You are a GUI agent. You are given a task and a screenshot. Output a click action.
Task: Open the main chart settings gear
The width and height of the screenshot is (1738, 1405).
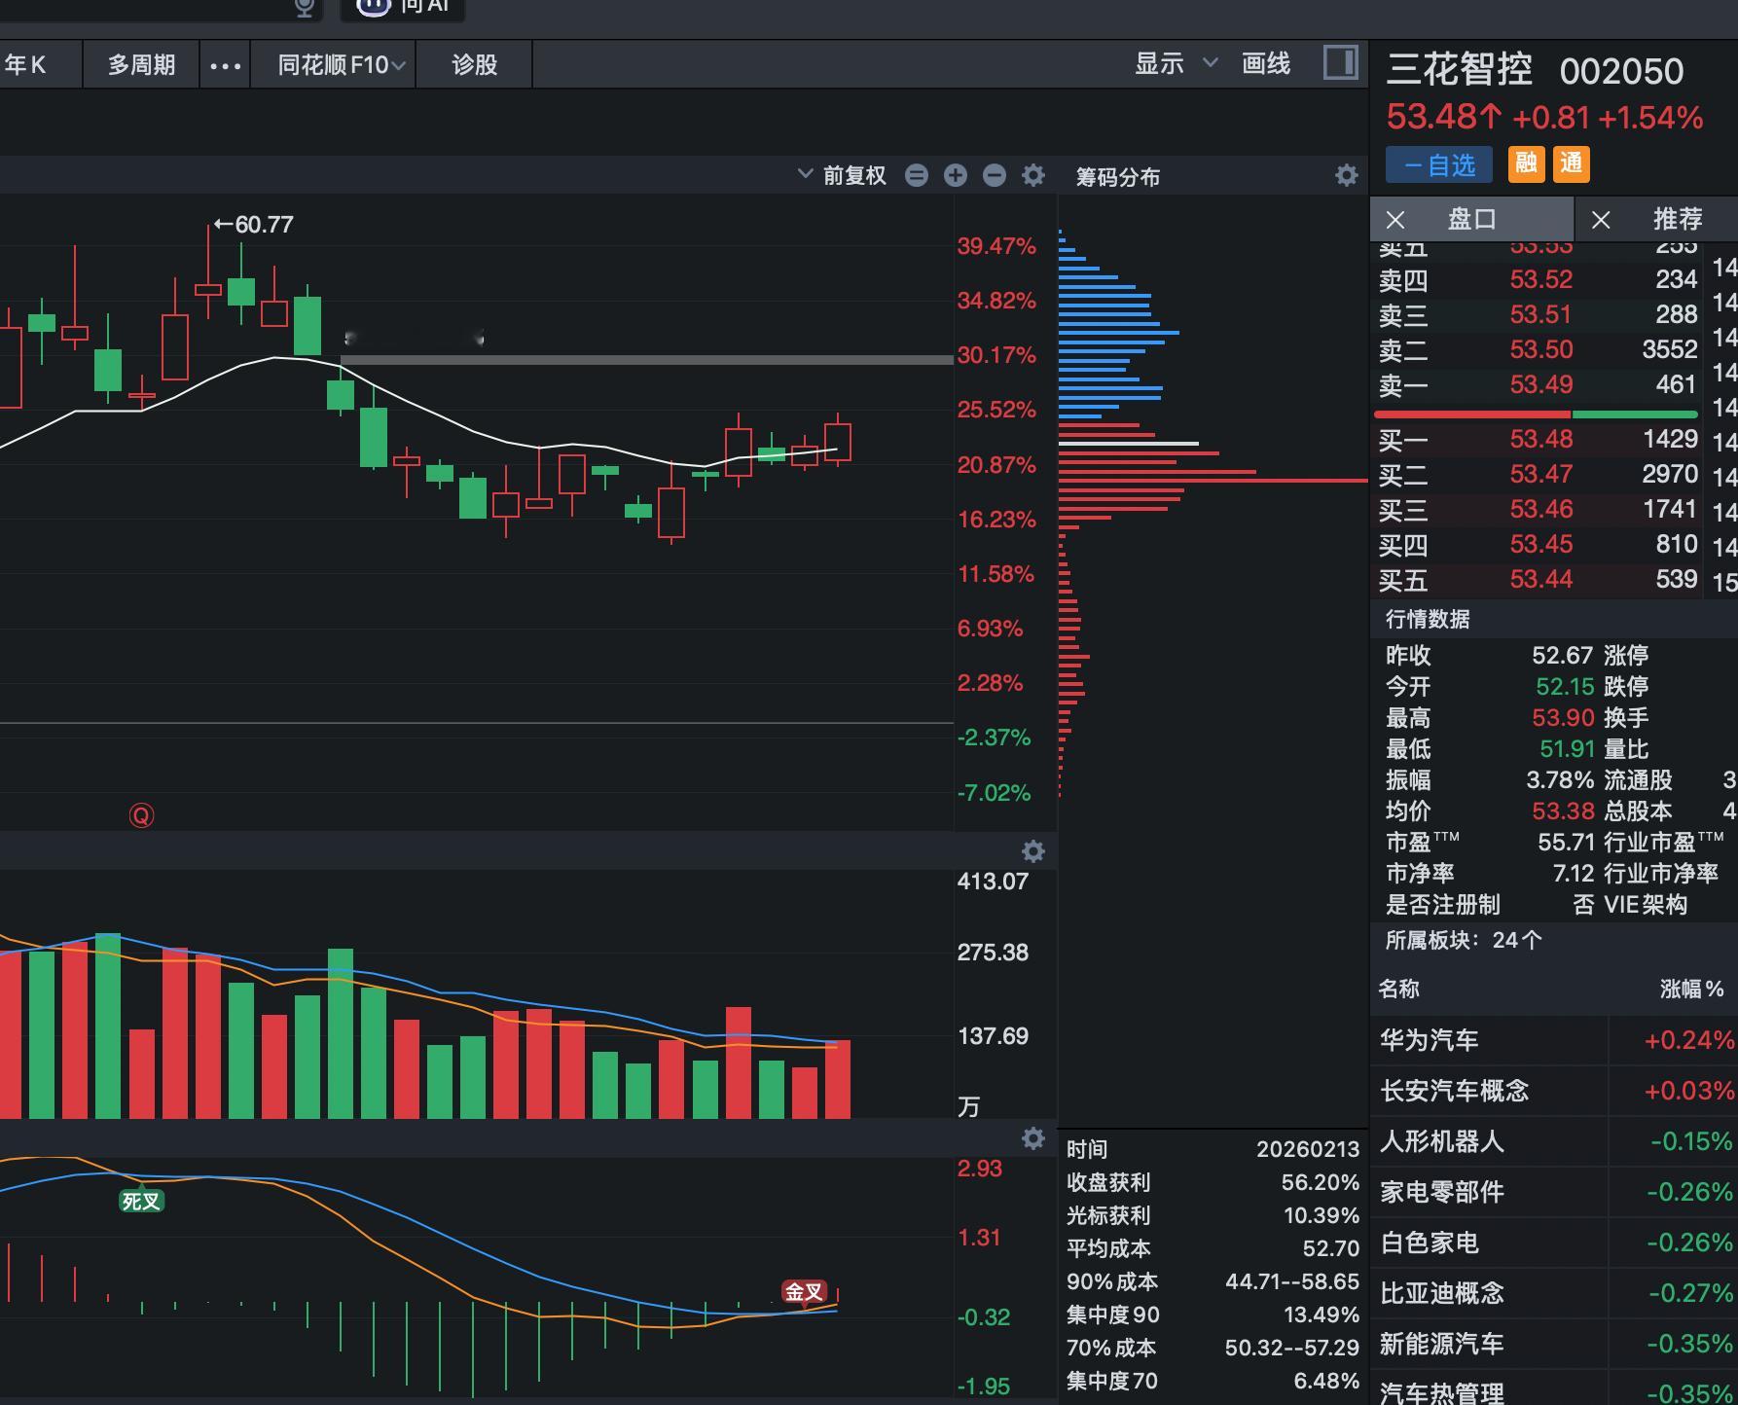[x=1032, y=175]
